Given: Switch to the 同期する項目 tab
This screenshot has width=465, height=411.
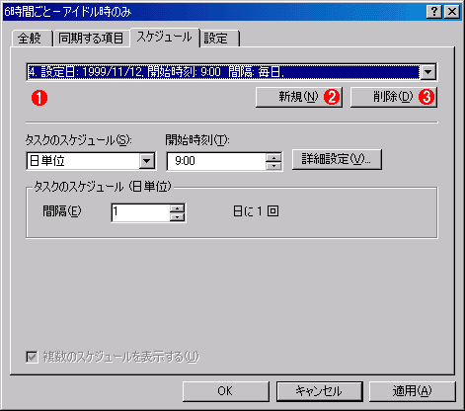Looking at the screenshot, I should pyautogui.click(x=91, y=39).
